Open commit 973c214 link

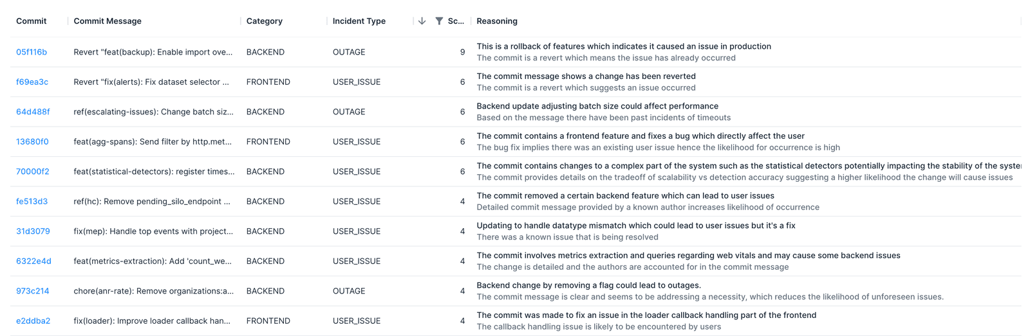(33, 291)
